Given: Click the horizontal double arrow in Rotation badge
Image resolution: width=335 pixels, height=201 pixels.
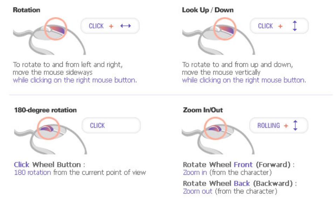Looking at the screenshot, I should point(125,26).
